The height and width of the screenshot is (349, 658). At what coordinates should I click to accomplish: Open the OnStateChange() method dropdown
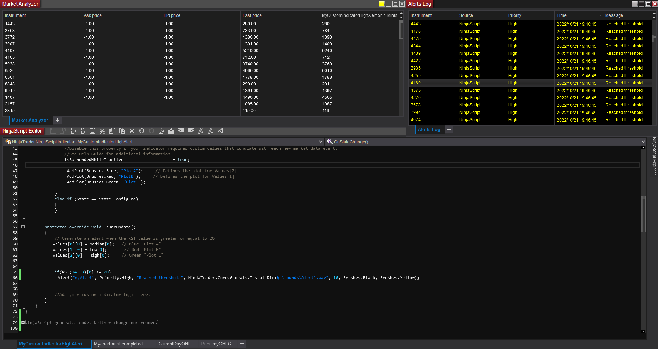coord(643,142)
